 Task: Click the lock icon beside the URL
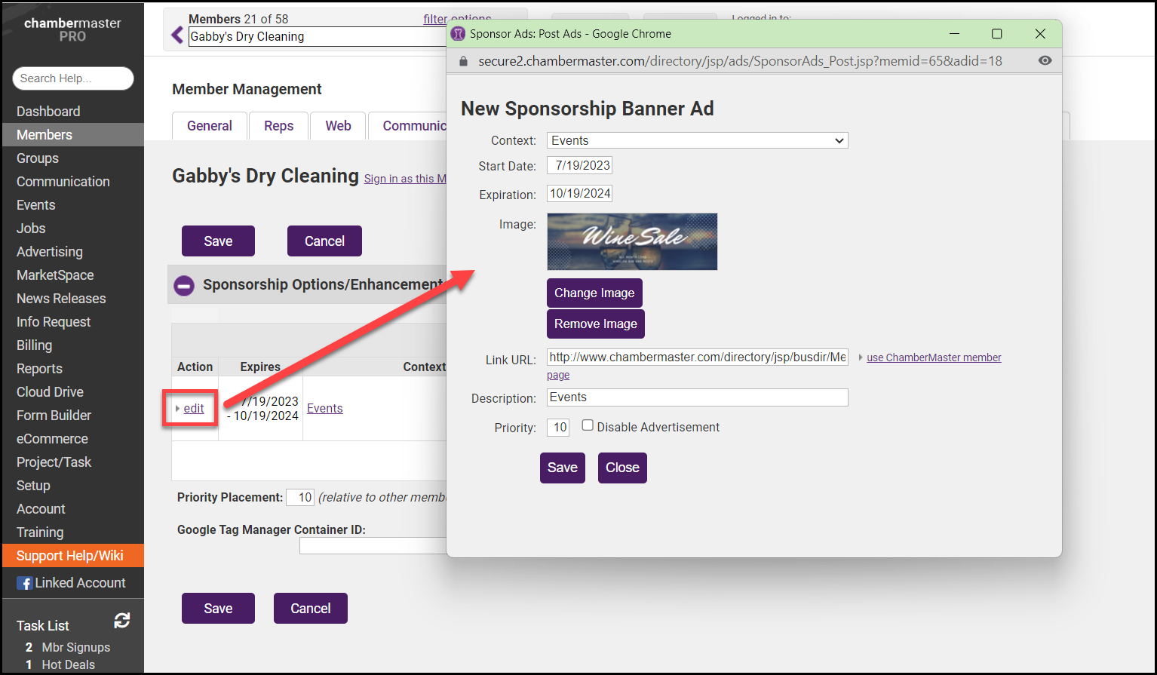pyautogui.click(x=463, y=61)
